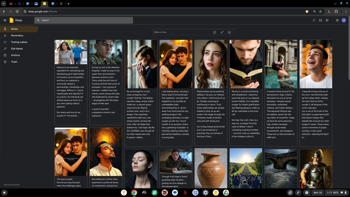Open Keep settings gear icon
This screenshot has width=350, height=197.
click(327, 20)
